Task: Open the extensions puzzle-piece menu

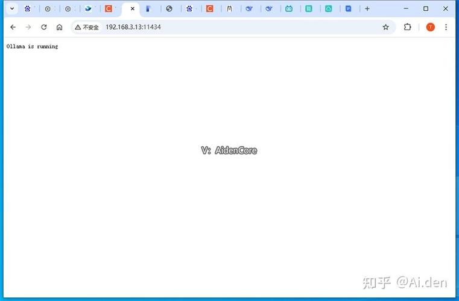Action: 407,27
